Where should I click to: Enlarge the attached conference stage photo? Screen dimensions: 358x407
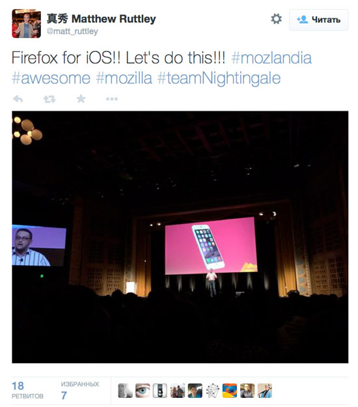pyautogui.click(x=180, y=237)
